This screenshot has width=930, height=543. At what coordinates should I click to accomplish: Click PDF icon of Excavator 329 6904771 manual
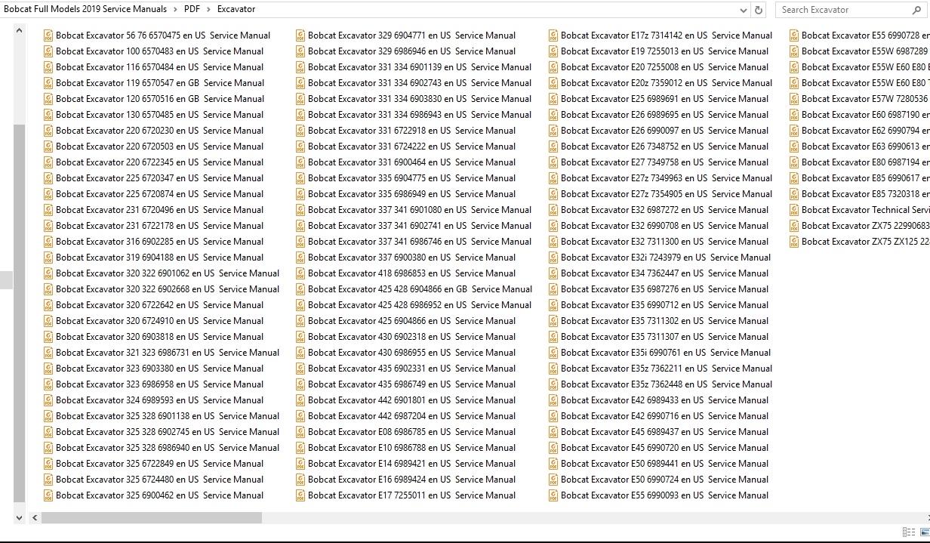300,35
